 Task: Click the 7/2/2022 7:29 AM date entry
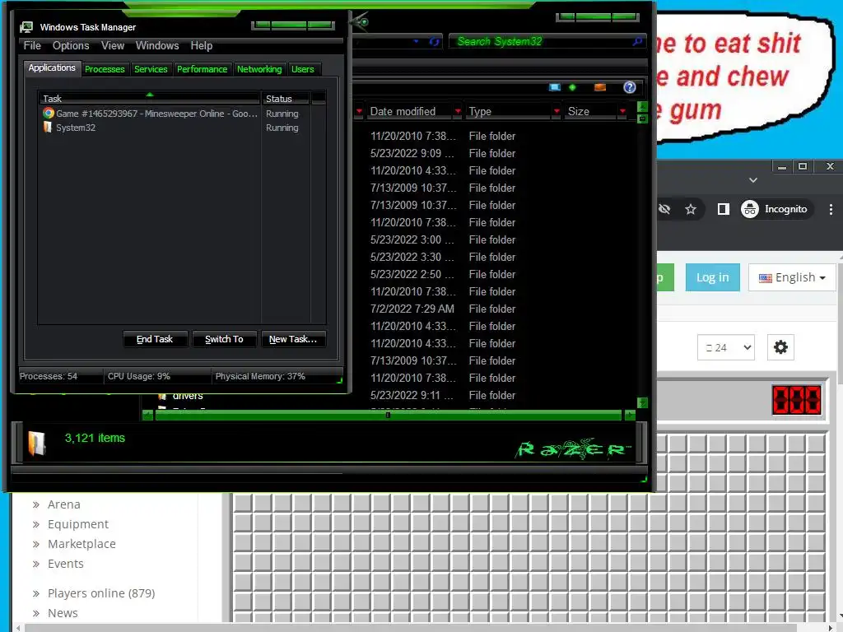point(412,309)
